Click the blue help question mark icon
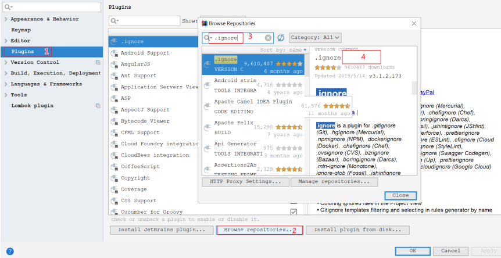Screen dimensions: 501x258 10,251
